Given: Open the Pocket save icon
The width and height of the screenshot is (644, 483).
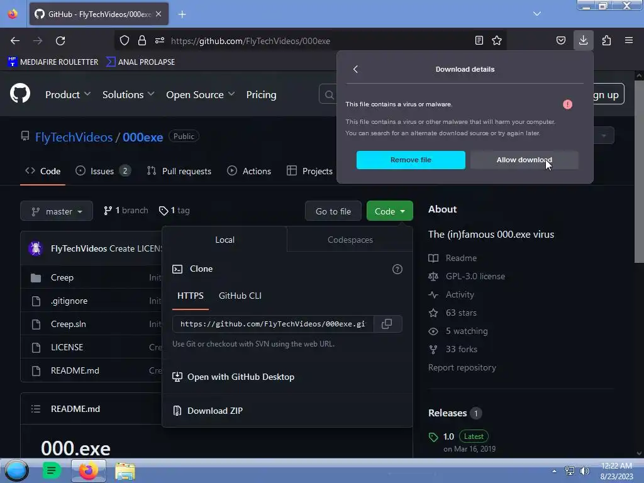Looking at the screenshot, I should 560,40.
